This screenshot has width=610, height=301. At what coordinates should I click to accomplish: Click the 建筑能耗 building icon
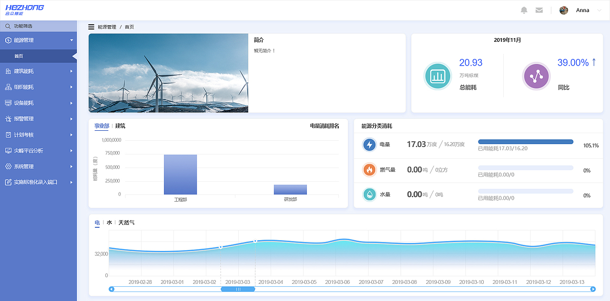point(8,71)
